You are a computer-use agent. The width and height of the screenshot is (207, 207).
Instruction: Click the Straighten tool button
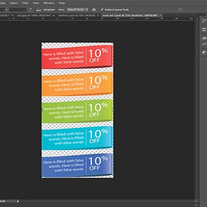click(49, 10)
